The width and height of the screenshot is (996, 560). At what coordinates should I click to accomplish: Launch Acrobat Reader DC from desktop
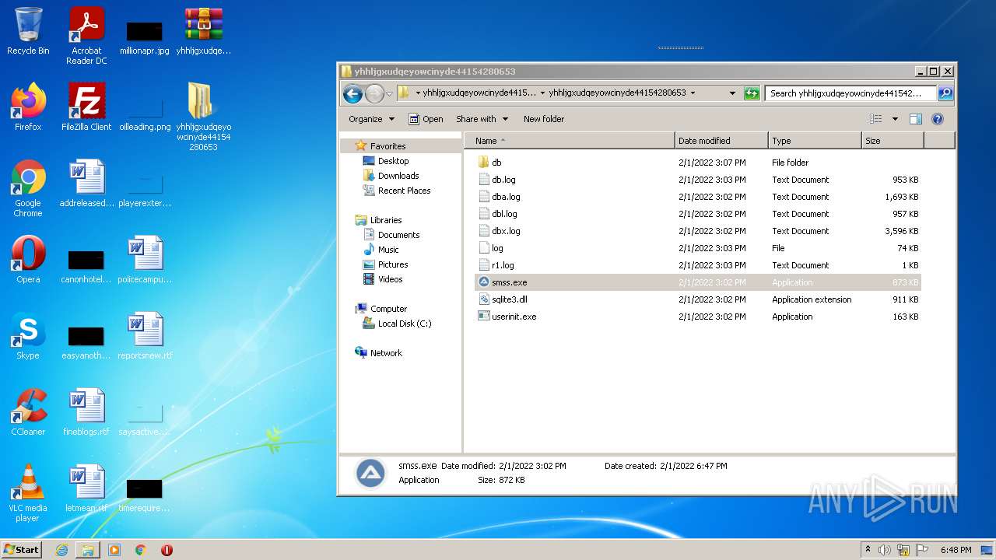86,36
